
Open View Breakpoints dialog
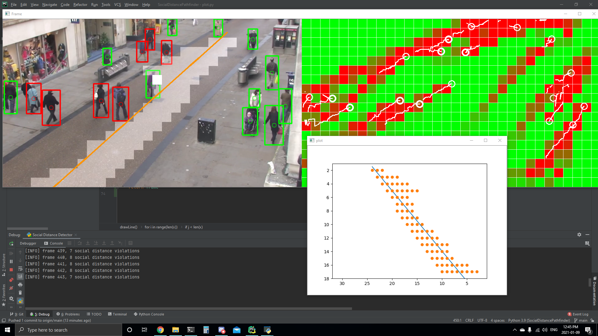click(11, 280)
